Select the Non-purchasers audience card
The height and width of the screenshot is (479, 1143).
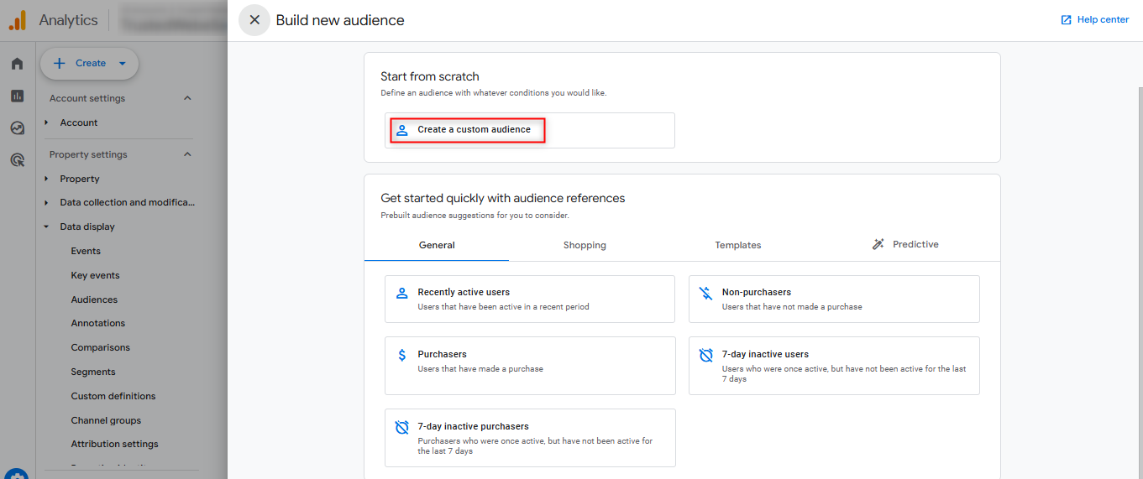[834, 299]
